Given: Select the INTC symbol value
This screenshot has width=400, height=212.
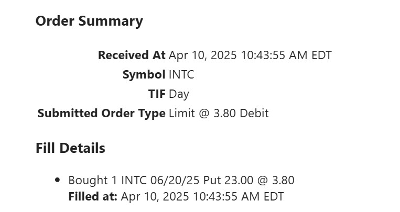Looking at the screenshot, I should [181, 75].
